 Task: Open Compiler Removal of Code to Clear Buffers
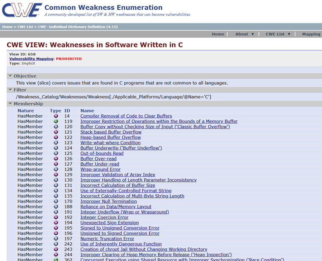(126, 116)
